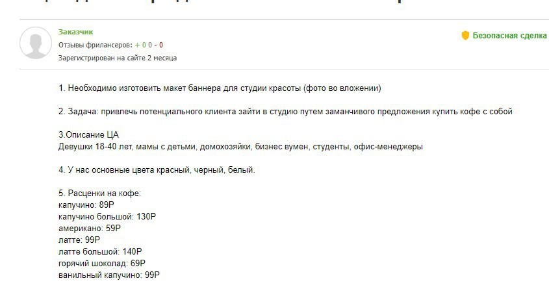Click the Отзывы фрилансеров label

[95, 45]
